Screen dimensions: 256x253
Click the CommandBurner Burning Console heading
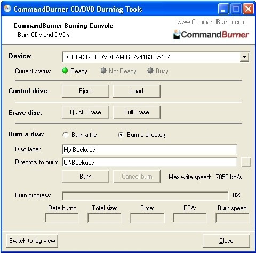pos(63,26)
